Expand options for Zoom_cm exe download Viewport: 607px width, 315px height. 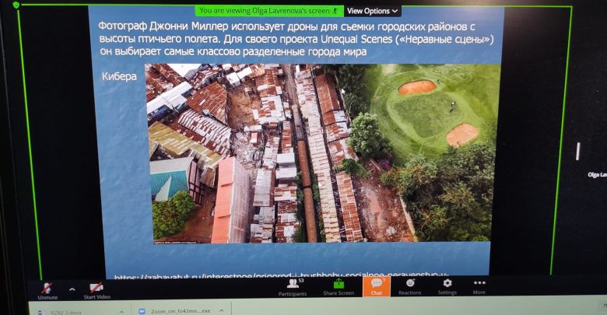tap(222, 310)
